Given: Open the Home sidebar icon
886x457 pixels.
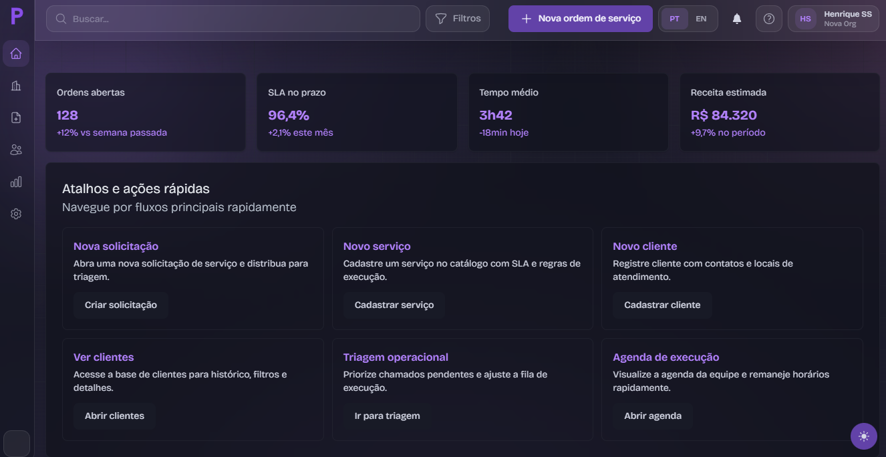Looking at the screenshot, I should [x=16, y=53].
